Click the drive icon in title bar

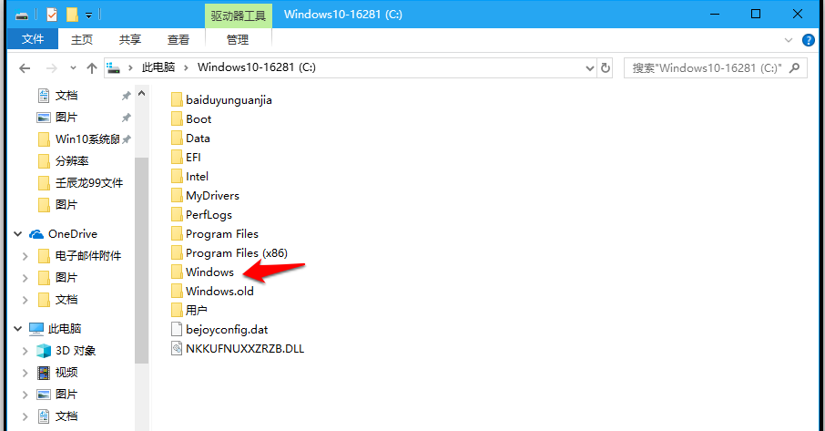(22, 15)
